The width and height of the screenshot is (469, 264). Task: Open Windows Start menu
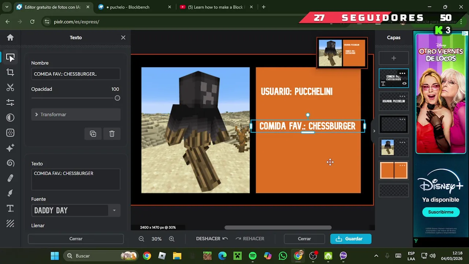55,256
